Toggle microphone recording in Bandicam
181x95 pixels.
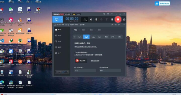pyautogui.click(x=96, y=19)
